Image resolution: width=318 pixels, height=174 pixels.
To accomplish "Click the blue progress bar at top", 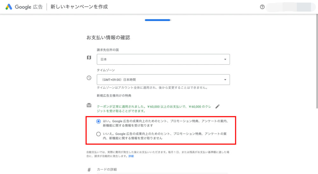I will tap(158, 20).
